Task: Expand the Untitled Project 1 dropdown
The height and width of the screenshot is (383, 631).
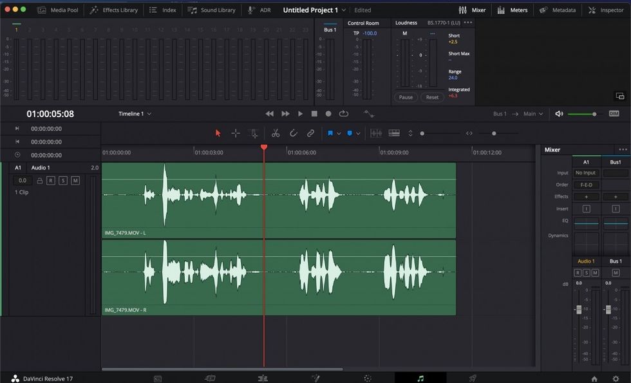Action: point(344,10)
